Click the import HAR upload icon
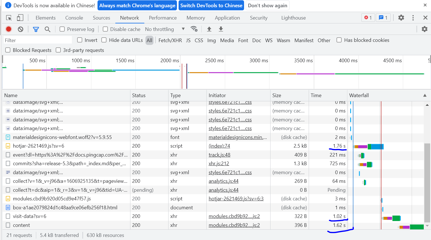 209,29
